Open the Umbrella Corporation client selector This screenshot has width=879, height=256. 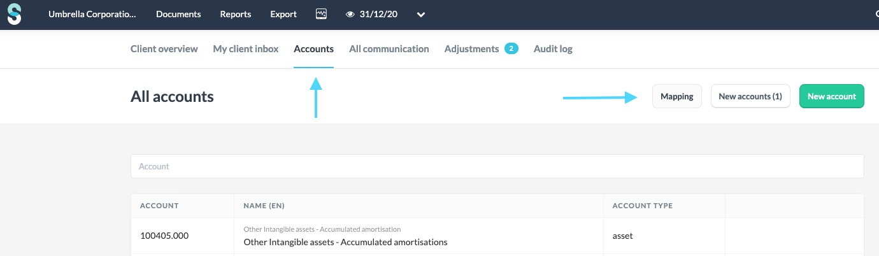pyautogui.click(x=92, y=14)
